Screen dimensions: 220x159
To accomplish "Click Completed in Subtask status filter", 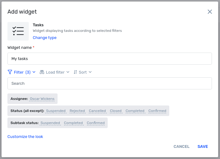I will 73,123.
